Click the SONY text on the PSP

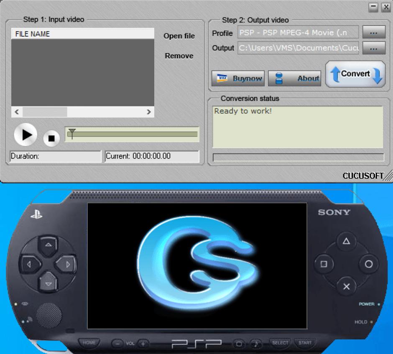(334, 212)
